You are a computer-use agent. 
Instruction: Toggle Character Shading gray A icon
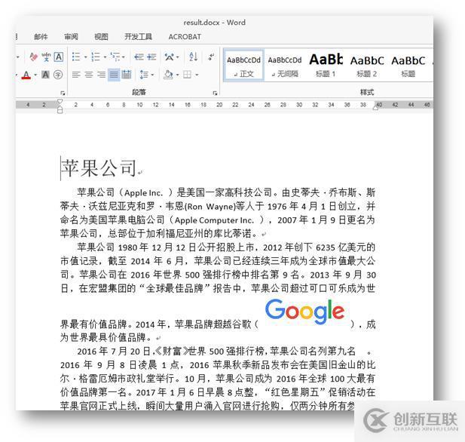pos(45,75)
